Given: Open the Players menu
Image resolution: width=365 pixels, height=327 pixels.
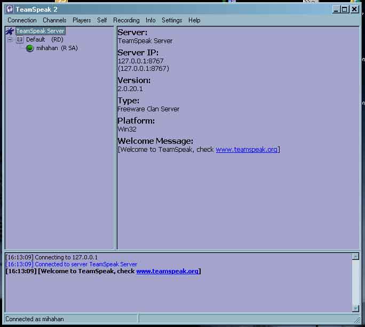Looking at the screenshot, I should [x=82, y=20].
